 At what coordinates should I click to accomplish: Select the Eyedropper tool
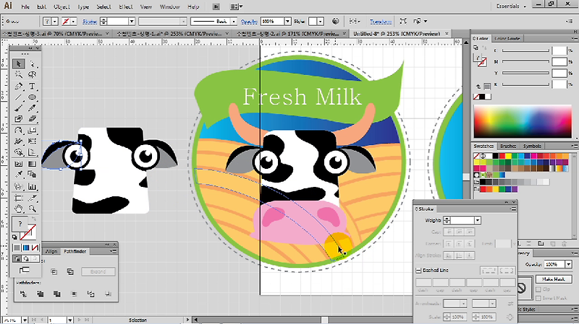point(18,175)
